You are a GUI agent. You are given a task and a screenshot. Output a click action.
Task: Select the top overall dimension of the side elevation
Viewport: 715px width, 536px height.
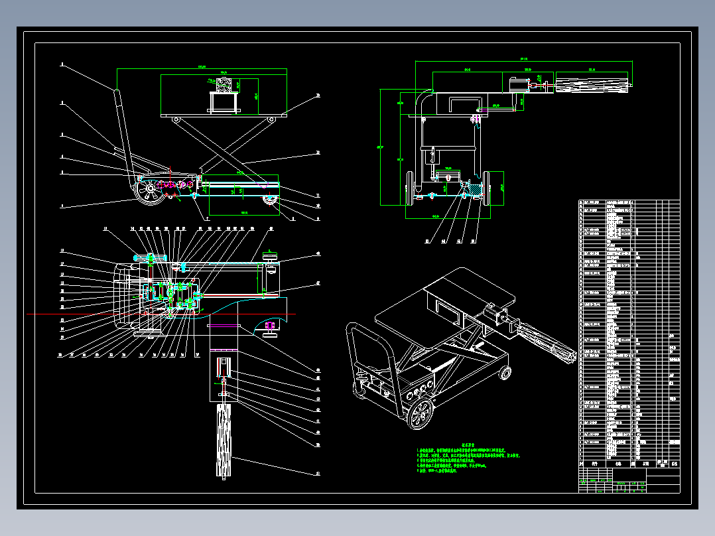(202, 68)
